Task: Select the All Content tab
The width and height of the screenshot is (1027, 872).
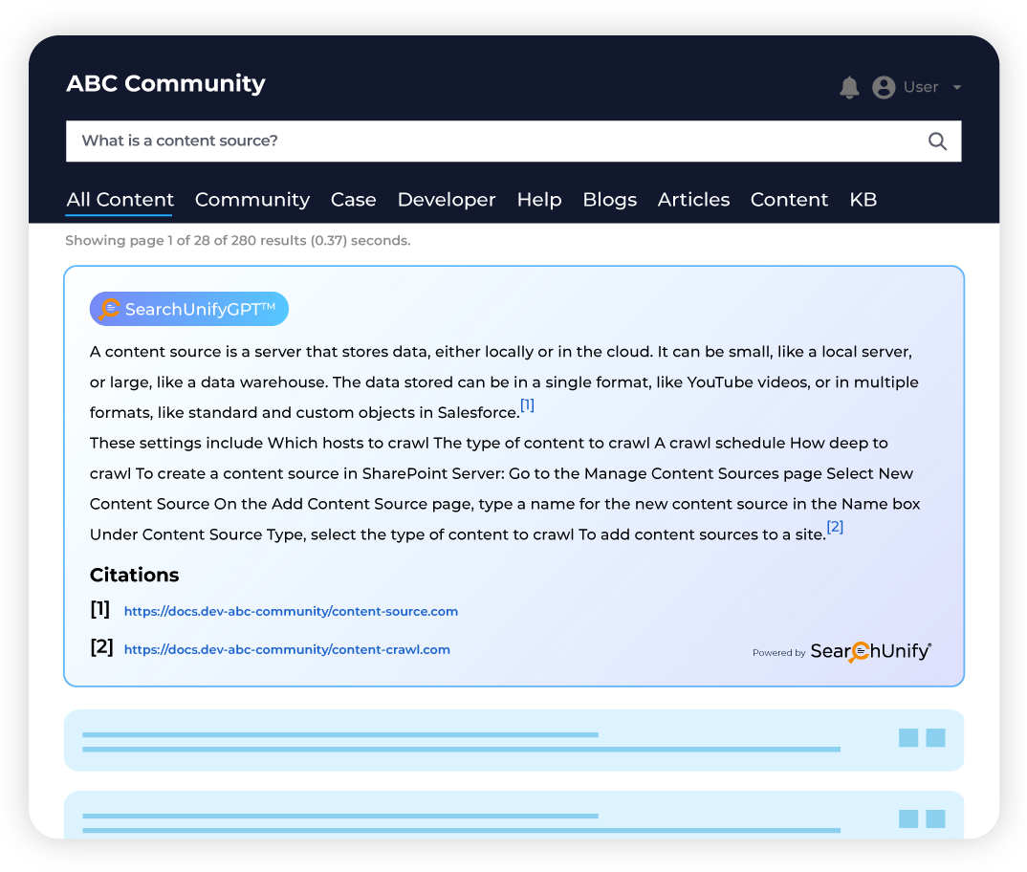Action: [x=120, y=199]
